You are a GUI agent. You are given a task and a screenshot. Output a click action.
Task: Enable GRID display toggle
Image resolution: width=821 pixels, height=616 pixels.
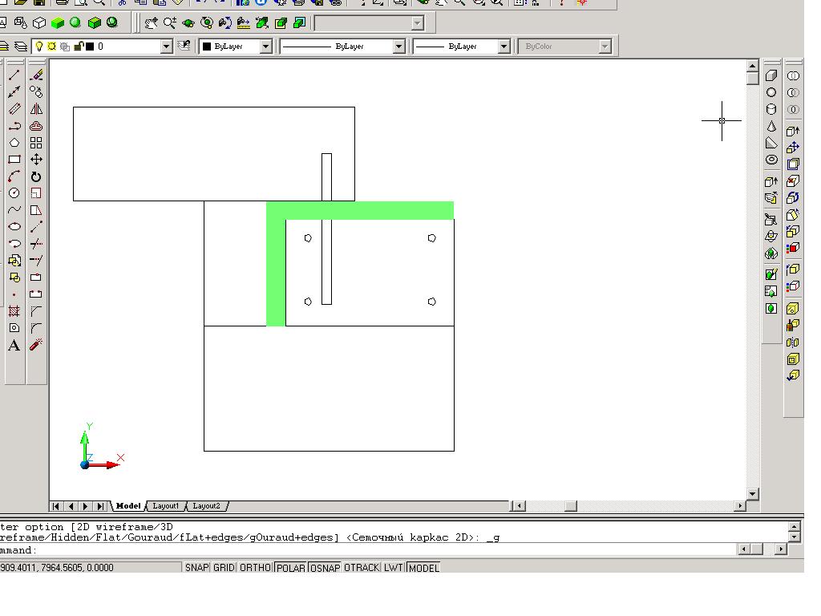(224, 567)
